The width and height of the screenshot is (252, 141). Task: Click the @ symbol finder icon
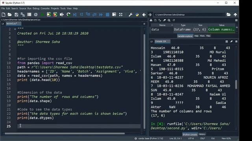(x=36, y=15)
